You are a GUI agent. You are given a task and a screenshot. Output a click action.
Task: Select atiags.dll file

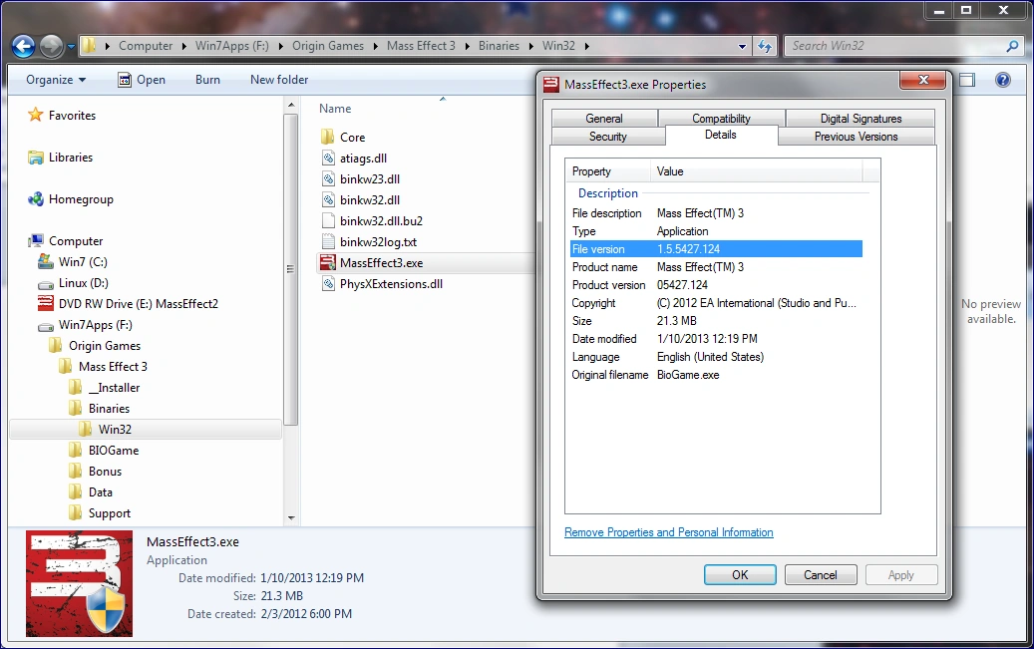pyautogui.click(x=354, y=159)
